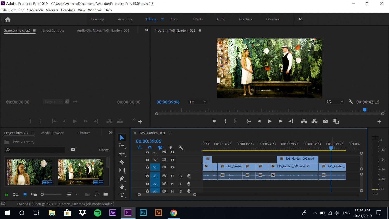Open the Sequence menu

tap(35, 10)
